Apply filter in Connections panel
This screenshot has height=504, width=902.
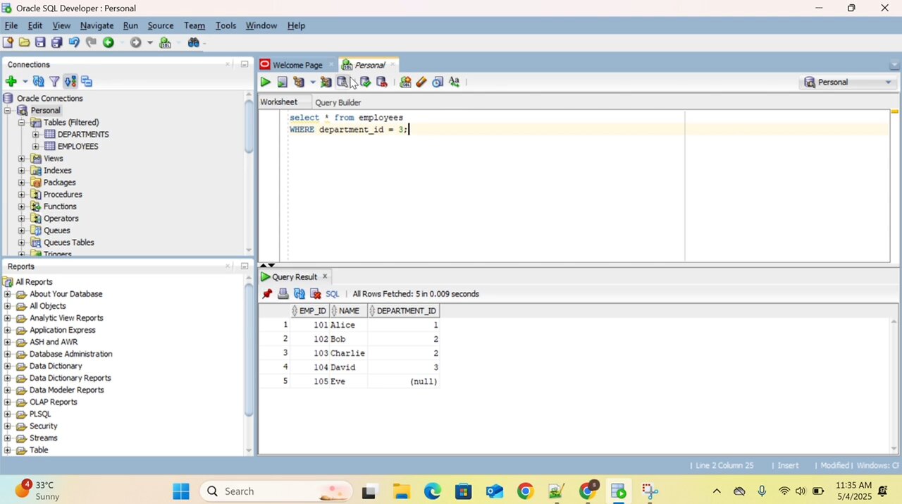point(54,82)
